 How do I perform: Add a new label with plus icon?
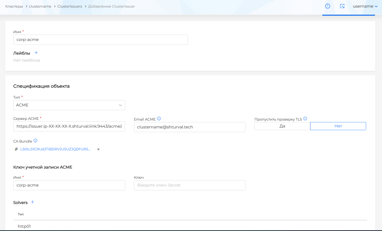click(36, 53)
